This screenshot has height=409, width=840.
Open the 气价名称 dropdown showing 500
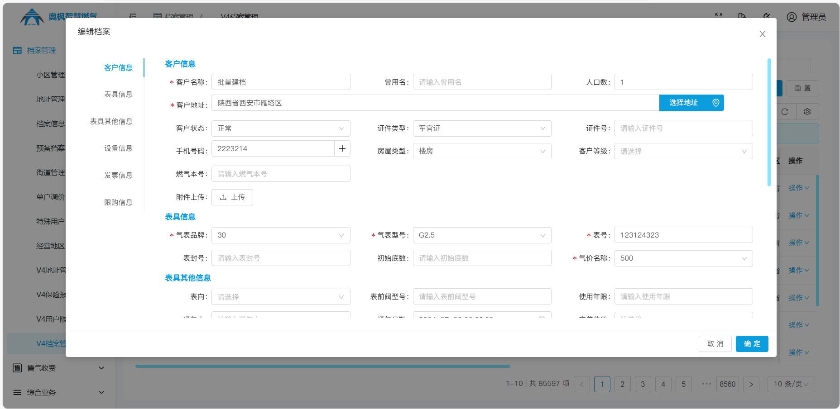(684, 258)
